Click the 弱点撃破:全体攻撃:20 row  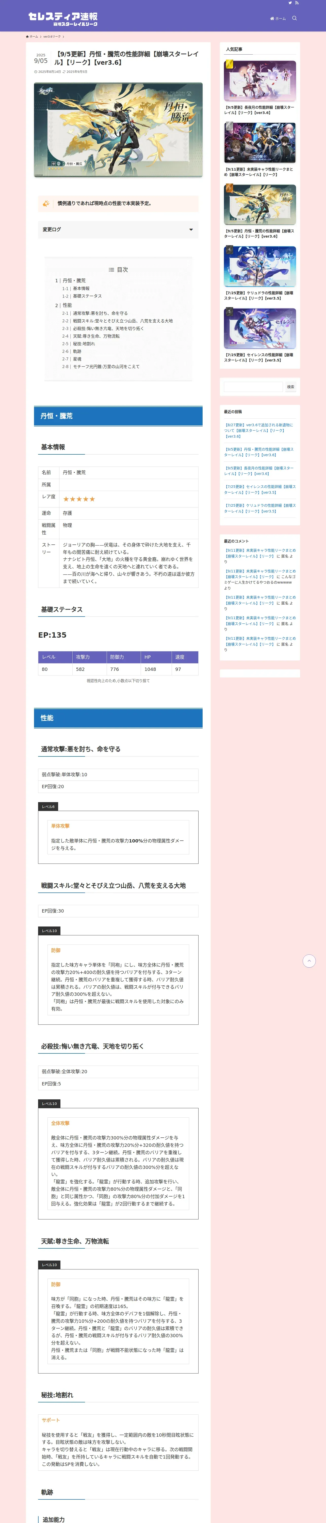(x=118, y=1071)
